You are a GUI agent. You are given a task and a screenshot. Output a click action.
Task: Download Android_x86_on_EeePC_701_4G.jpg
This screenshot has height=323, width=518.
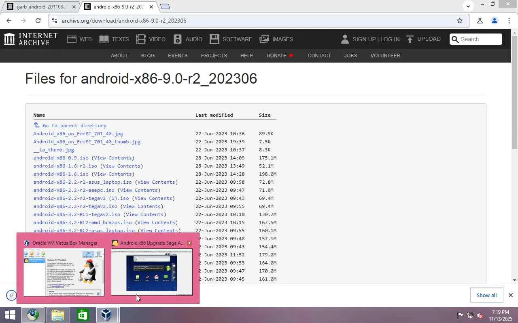click(78, 134)
